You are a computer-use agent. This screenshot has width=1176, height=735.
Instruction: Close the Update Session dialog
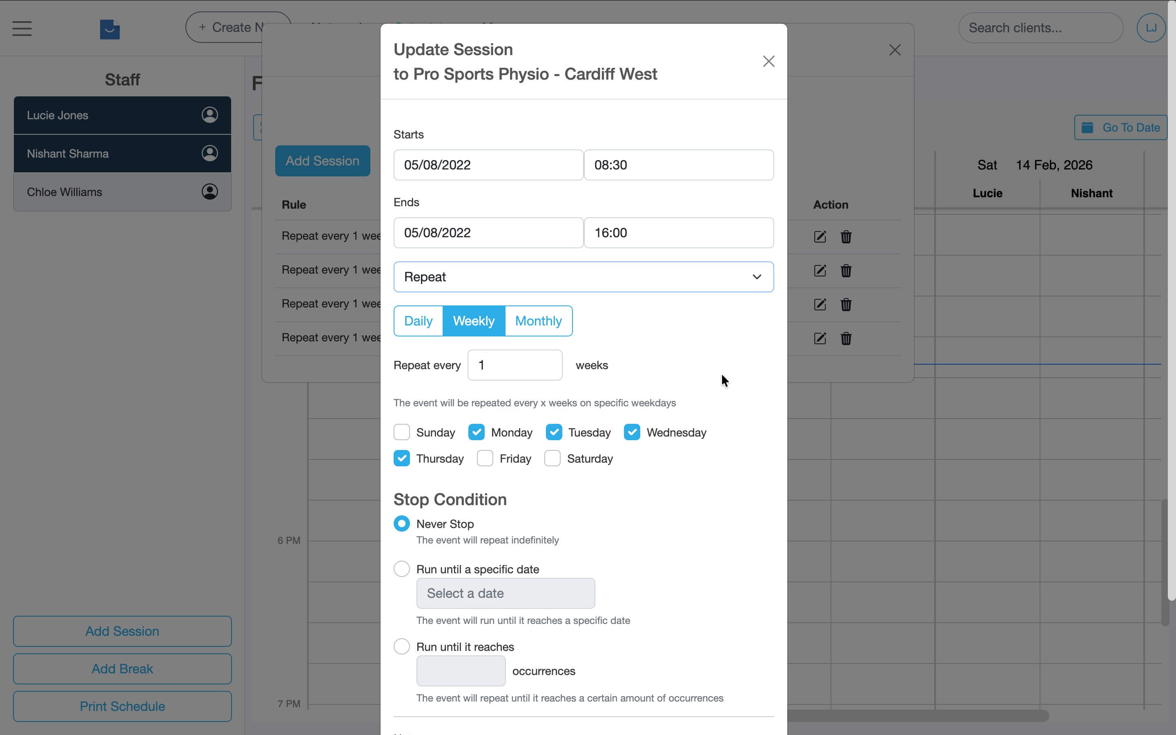click(768, 61)
